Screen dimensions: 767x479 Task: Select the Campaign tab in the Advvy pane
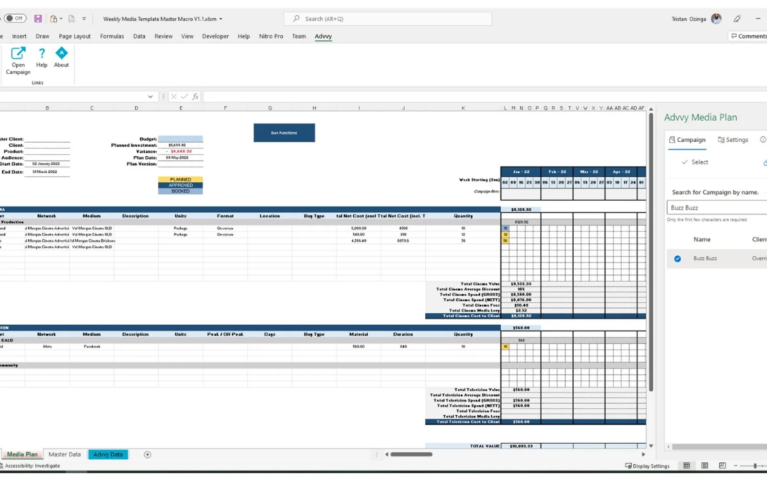(x=687, y=140)
